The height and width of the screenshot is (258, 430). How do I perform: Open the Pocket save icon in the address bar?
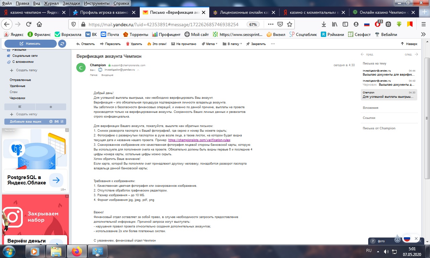click(x=280, y=24)
